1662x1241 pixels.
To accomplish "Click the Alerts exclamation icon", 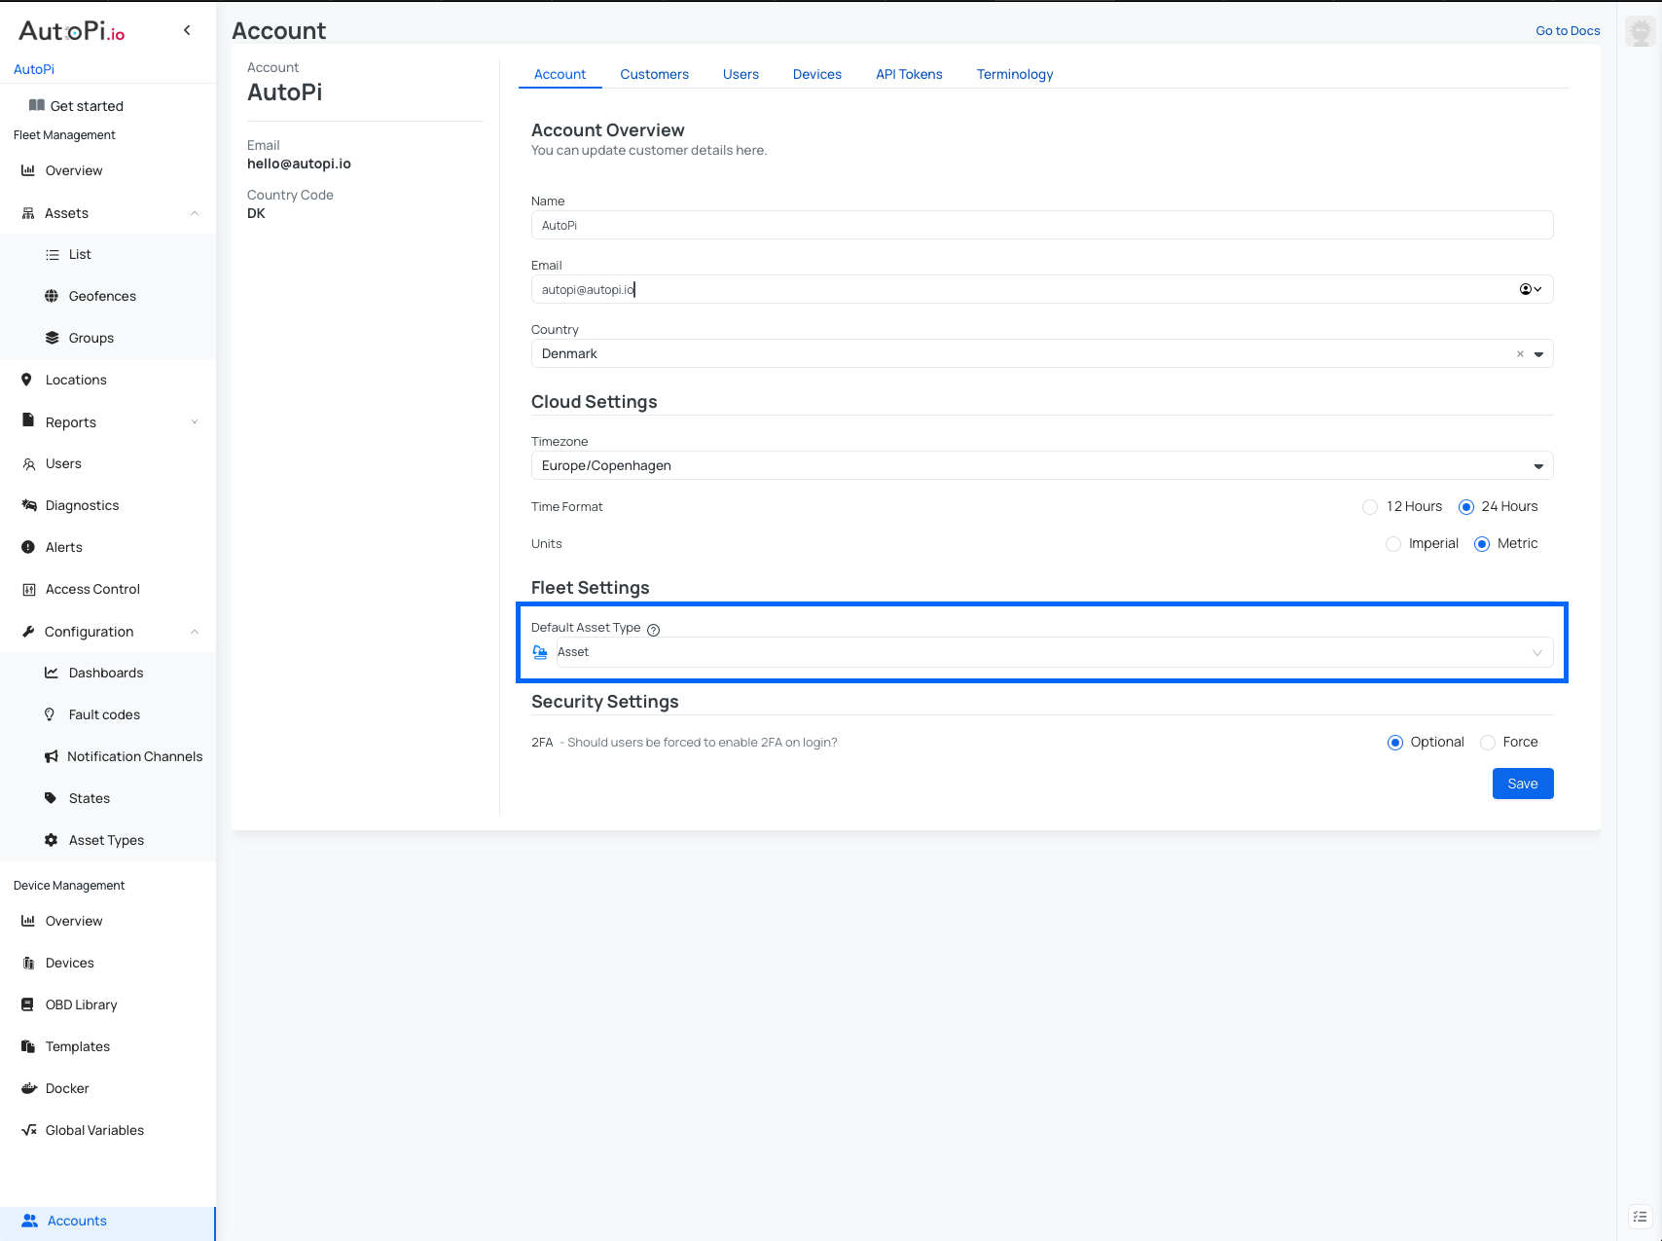I will pyautogui.click(x=28, y=547).
